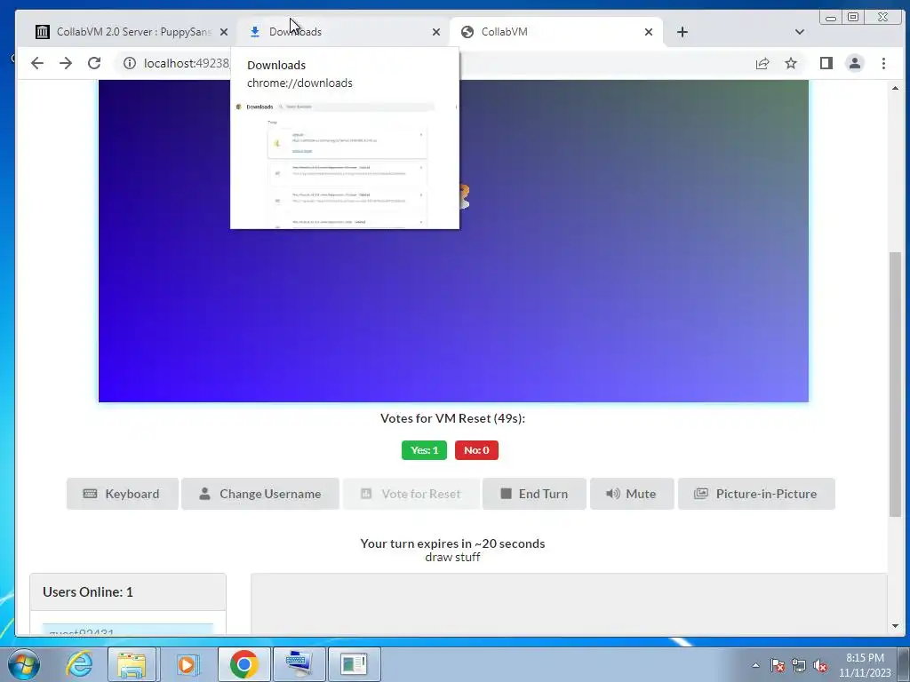This screenshot has height=682, width=910.
Task: Click the "draw stuff" text
Action: point(452,558)
